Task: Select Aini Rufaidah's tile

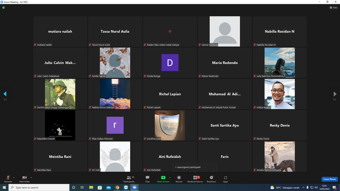Action: [x=170, y=157]
